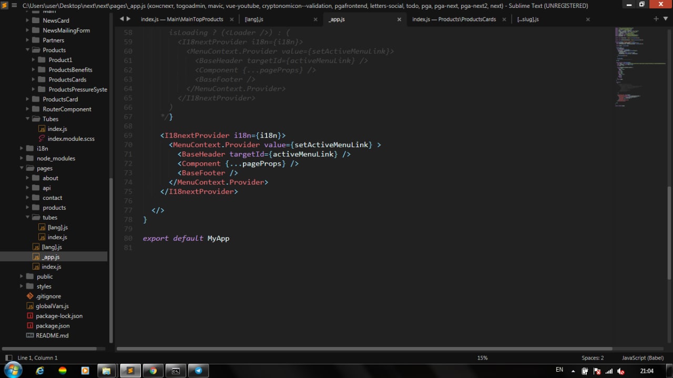
Task: Select the RouterComponent folder
Action: click(x=67, y=109)
